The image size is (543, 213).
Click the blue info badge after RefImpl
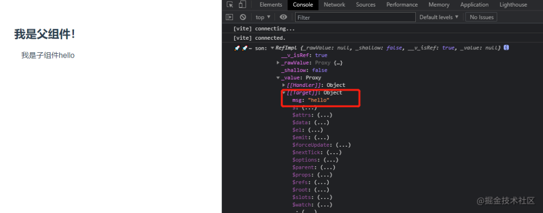coord(506,48)
